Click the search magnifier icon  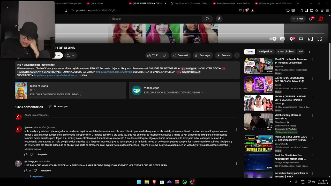207,19
